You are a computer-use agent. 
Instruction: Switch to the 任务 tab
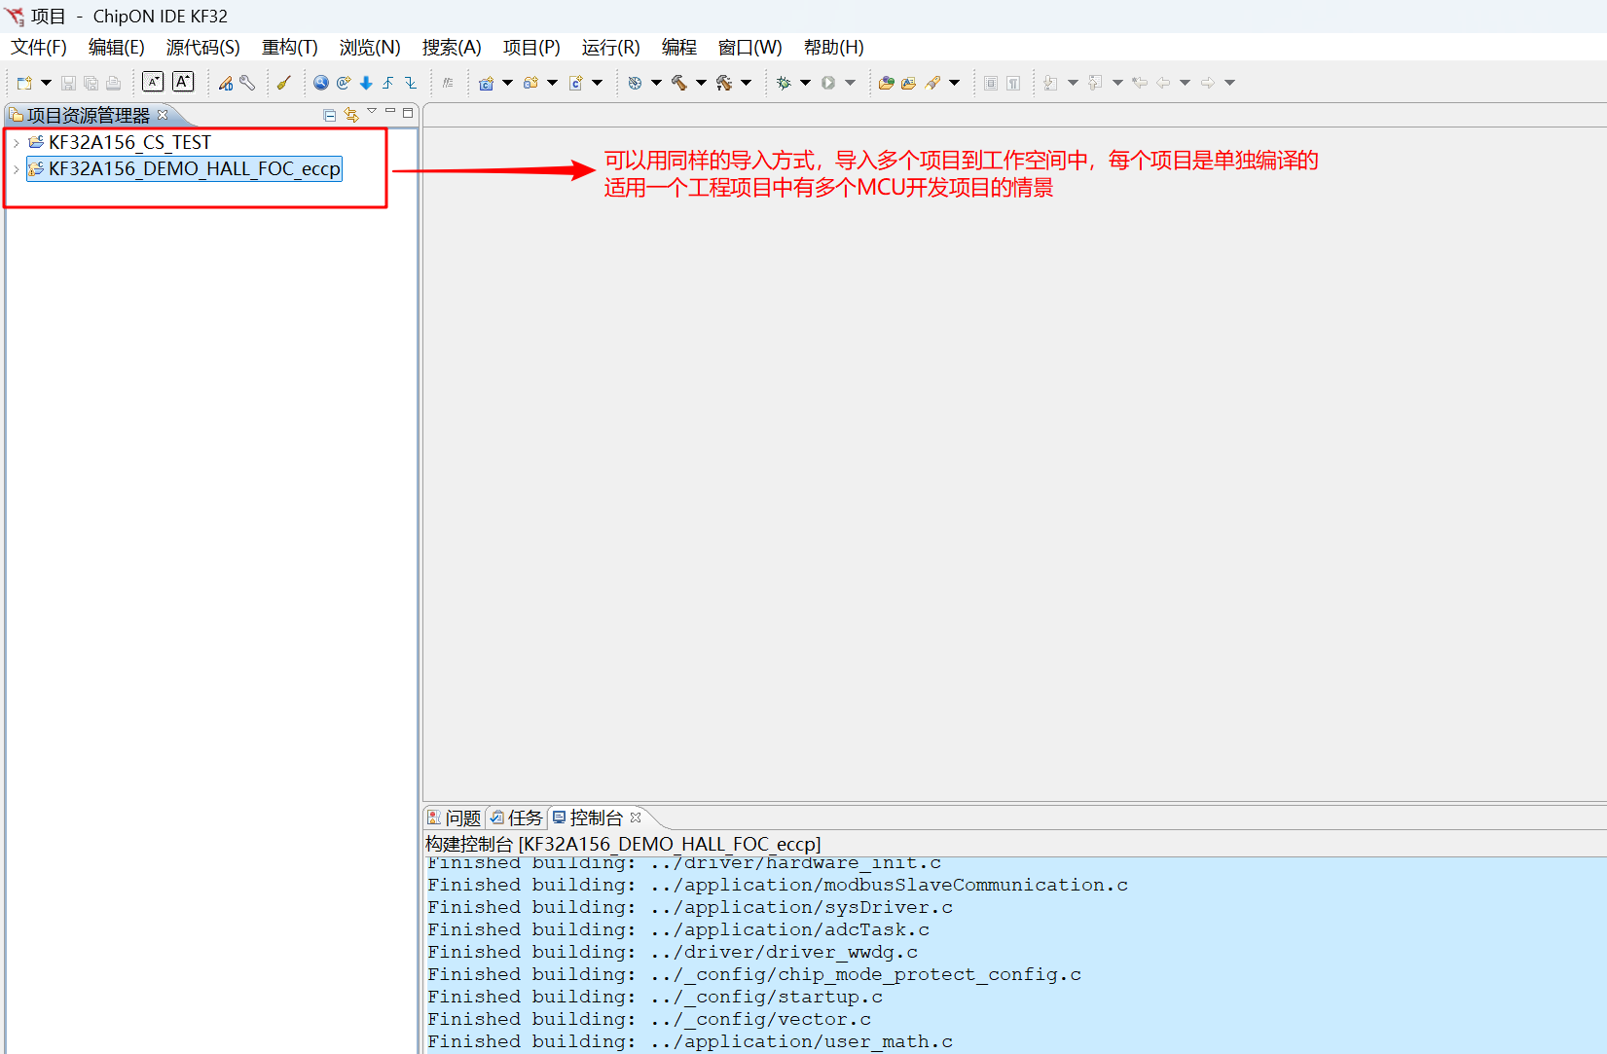point(517,818)
